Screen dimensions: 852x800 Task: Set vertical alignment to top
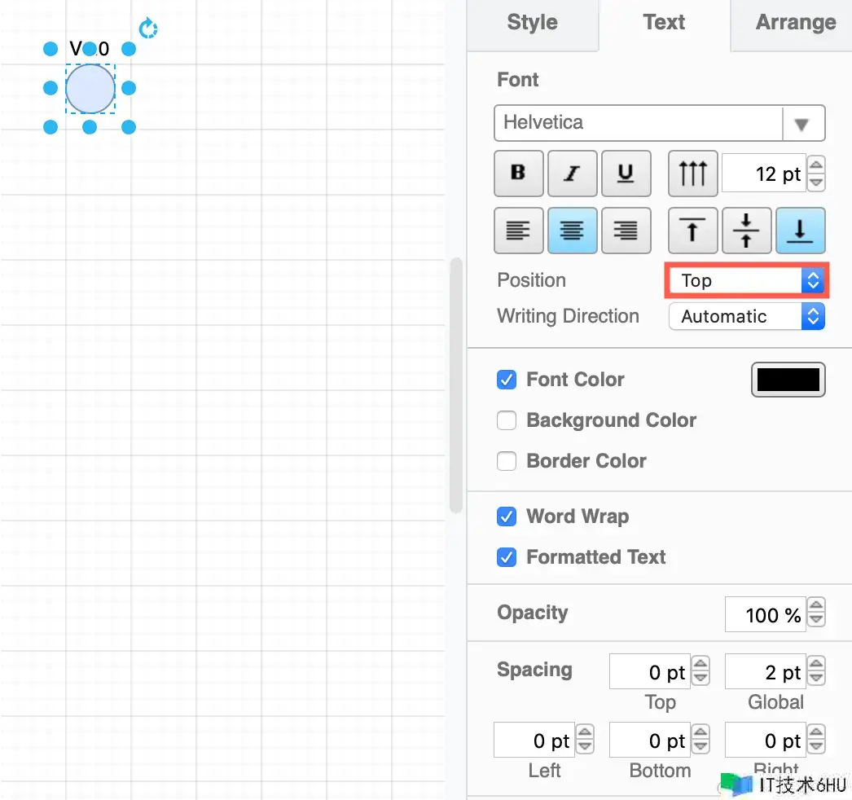click(692, 231)
